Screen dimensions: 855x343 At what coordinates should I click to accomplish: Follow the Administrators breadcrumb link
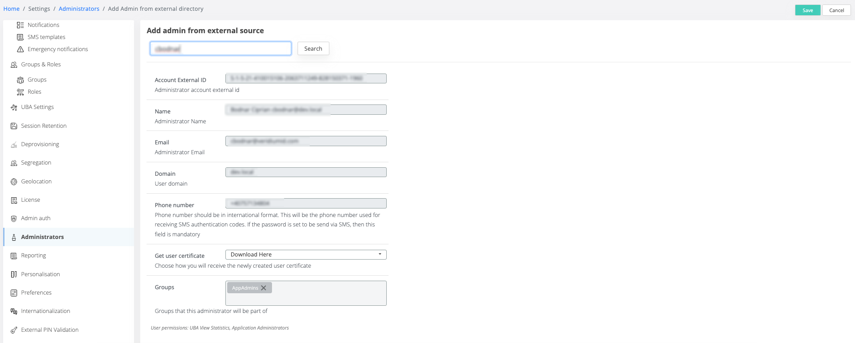[x=79, y=9]
